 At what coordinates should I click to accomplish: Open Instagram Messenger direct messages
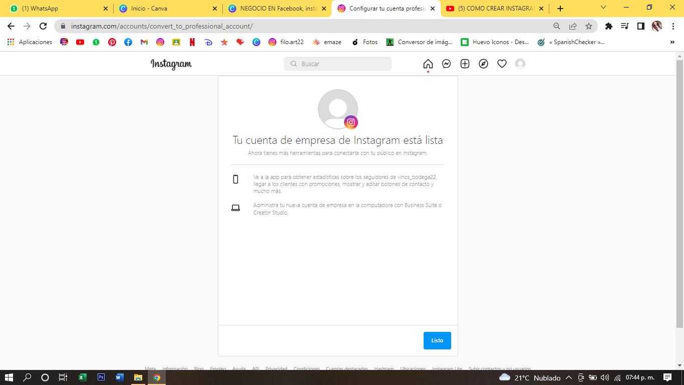click(446, 64)
